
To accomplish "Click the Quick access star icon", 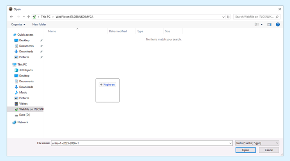I will point(15,35).
